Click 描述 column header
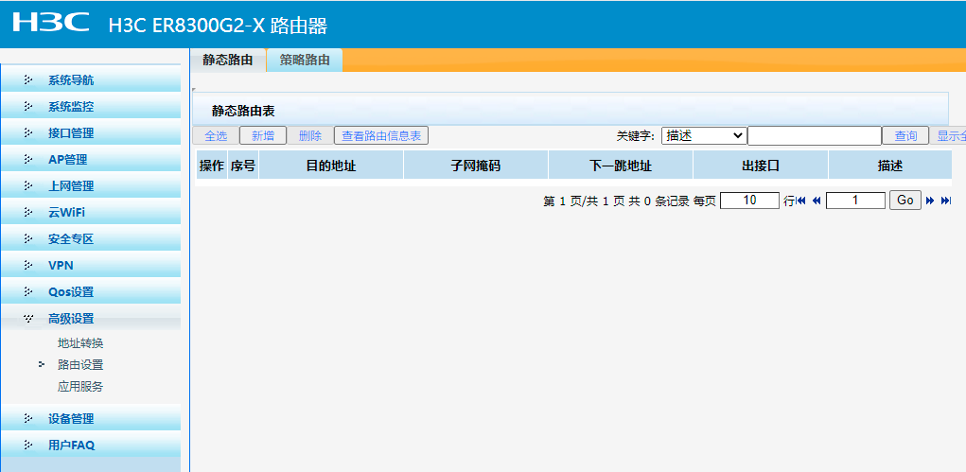 click(890, 166)
